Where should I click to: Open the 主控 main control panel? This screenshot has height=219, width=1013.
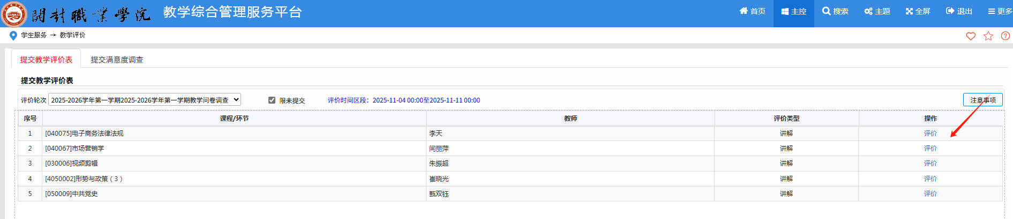(x=793, y=11)
